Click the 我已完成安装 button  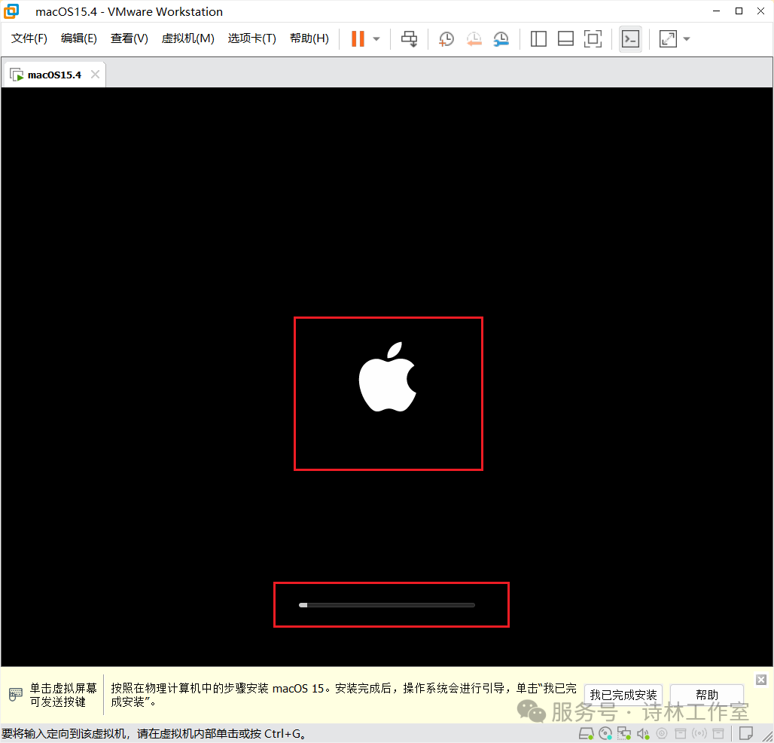coord(623,695)
